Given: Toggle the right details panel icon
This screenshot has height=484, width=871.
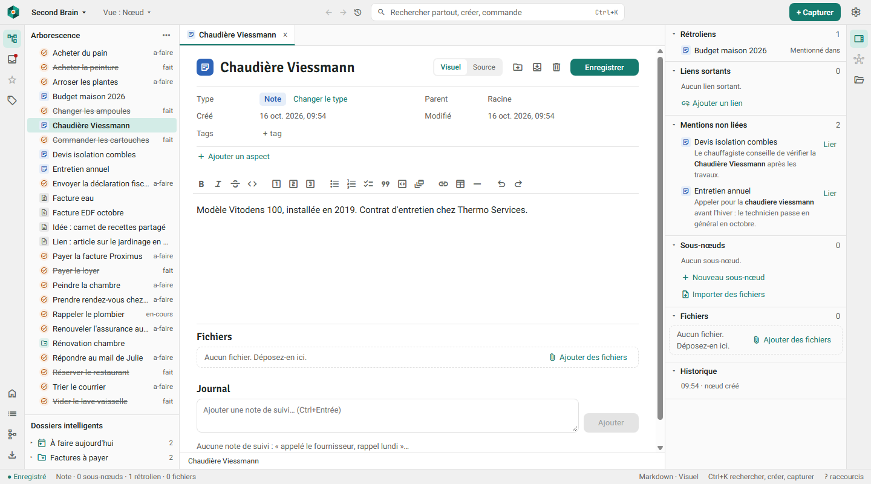Looking at the screenshot, I should point(859,39).
